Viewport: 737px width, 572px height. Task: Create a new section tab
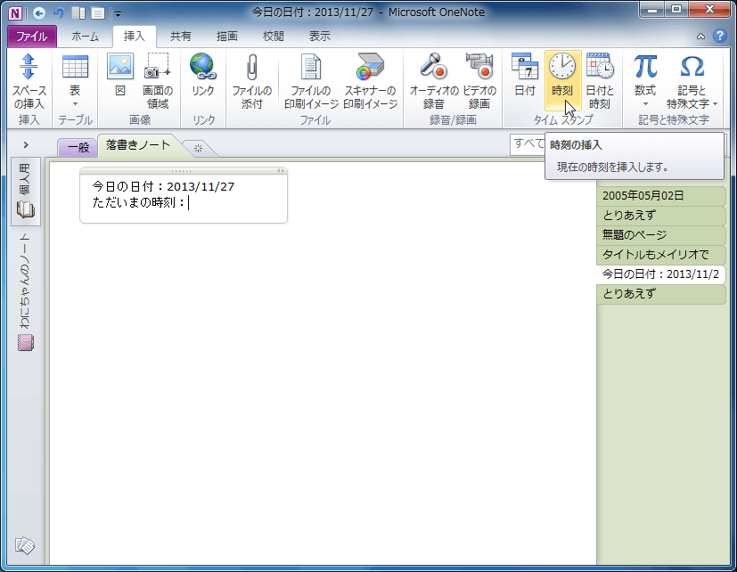[x=198, y=149]
